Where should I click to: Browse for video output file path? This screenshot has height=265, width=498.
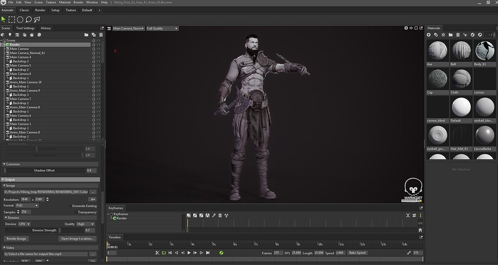93,254
